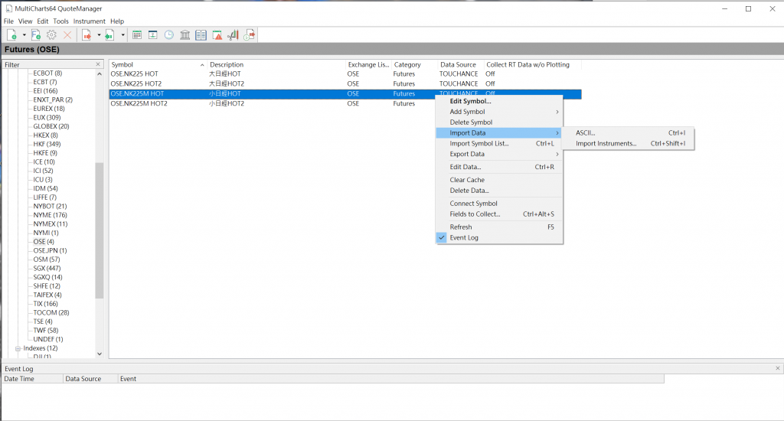Close the Event Log panel

[x=778, y=368]
